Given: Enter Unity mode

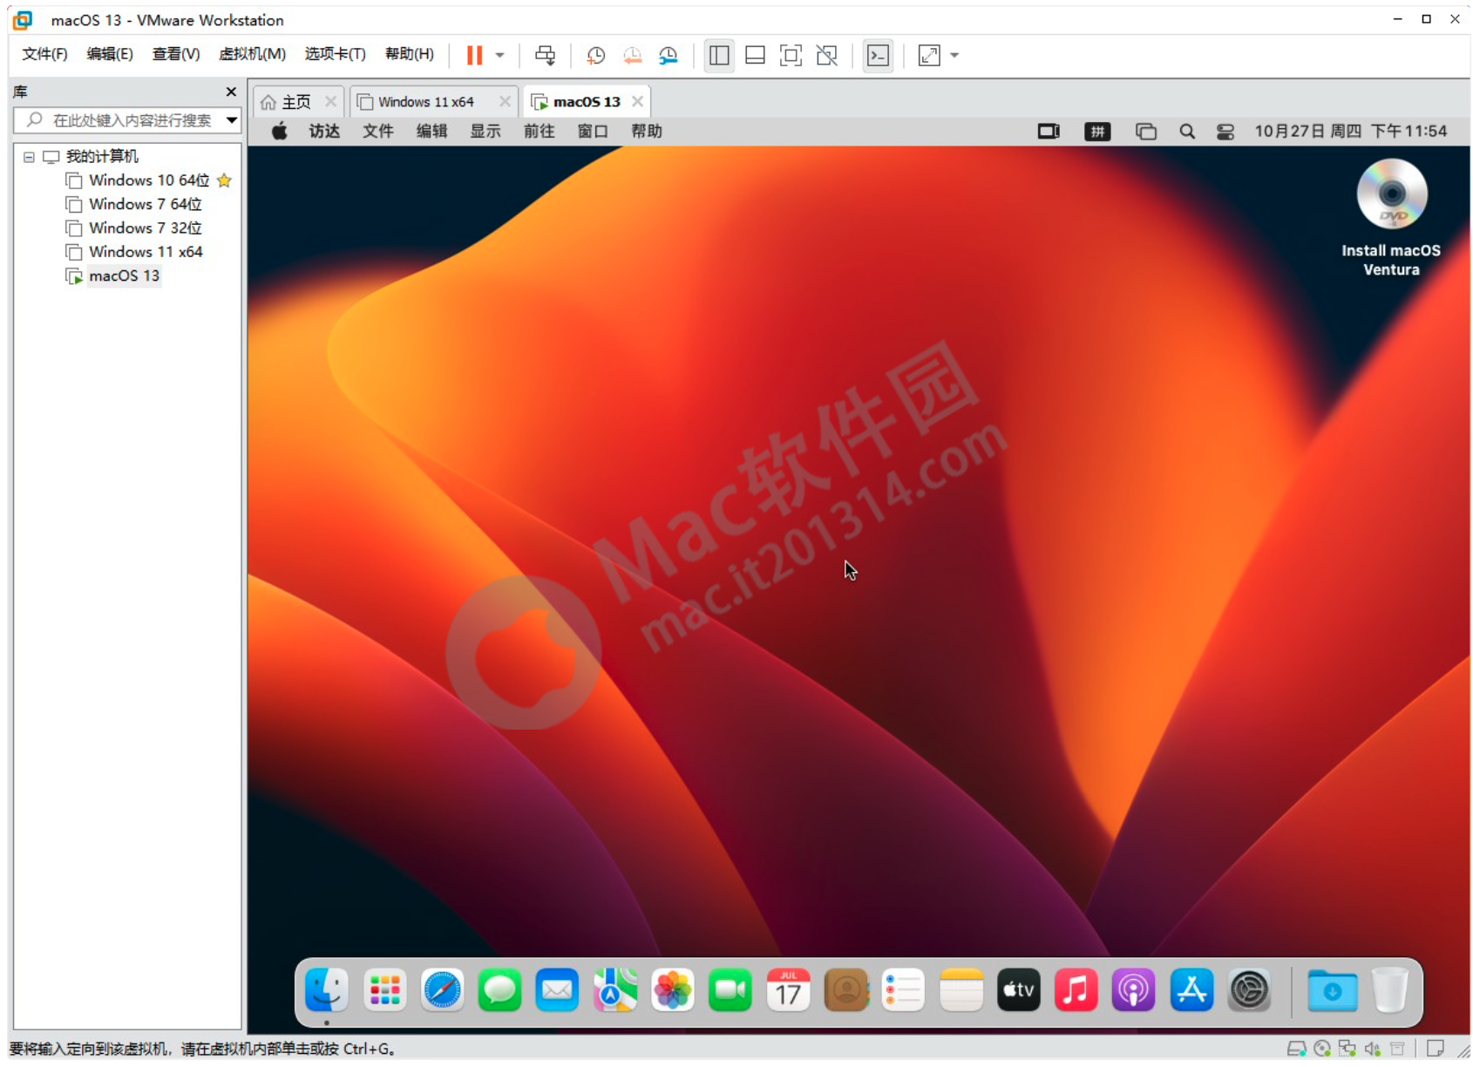Looking at the screenshot, I should [826, 55].
